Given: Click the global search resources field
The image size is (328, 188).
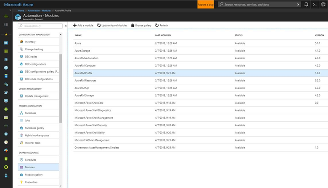Looking at the screenshot, I should click(x=259, y=4).
